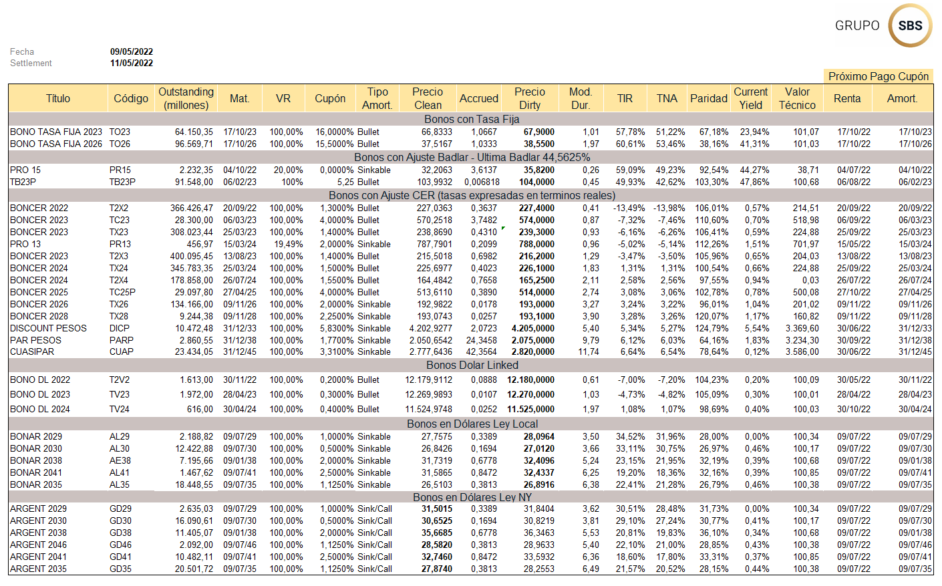Click the Bonos con Ajuste Badlar section

pos(471,157)
